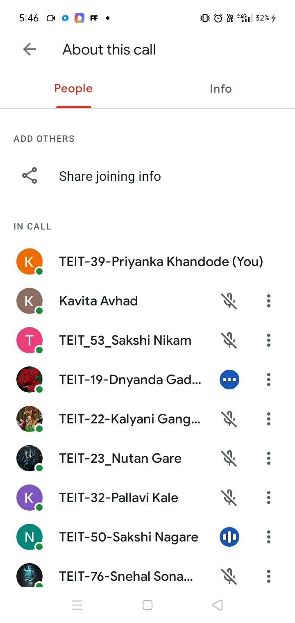Select the People tab
Viewport: 295px width, 623px height.
pyautogui.click(x=73, y=89)
